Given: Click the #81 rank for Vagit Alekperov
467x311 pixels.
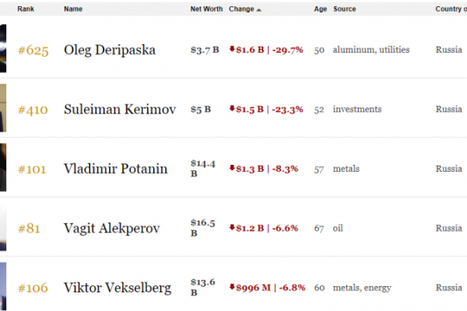Looking at the screenshot, I should [x=31, y=229].
